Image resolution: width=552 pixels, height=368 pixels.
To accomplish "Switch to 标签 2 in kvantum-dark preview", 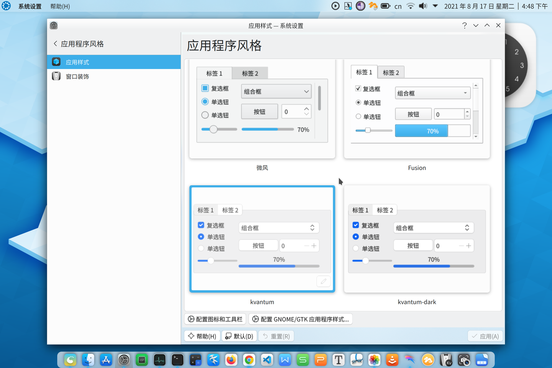I will (x=385, y=210).
